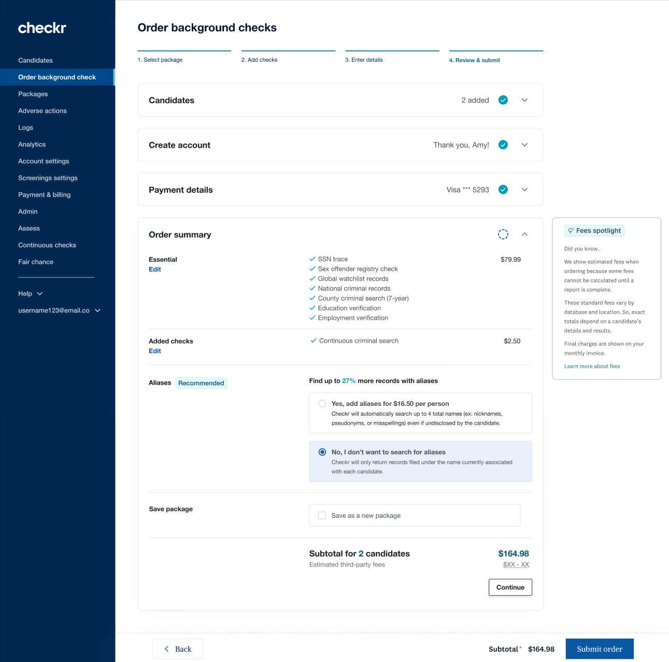Select 'No, I don't want to search for aliases' radio
This screenshot has width=669, height=662.
(322, 452)
